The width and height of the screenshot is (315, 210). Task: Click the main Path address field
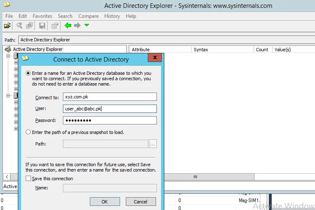point(166,40)
